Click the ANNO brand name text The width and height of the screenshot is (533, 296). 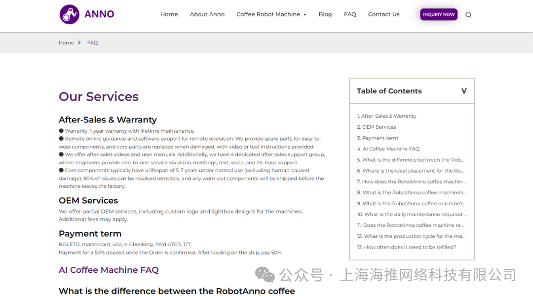[x=99, y=14]
